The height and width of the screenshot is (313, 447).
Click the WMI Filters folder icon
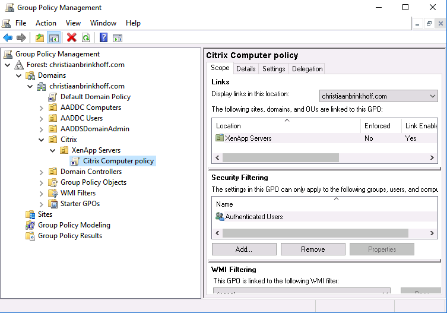click(53, 193)
